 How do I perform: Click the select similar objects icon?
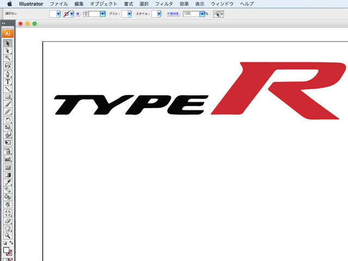(216, 14)
